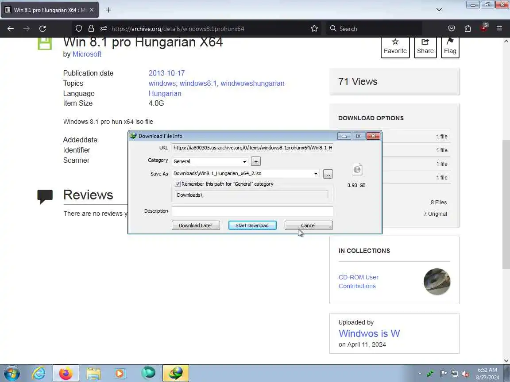Image resolution: width=510 pixels, height=382 pixels.
Task: Click the Cancel button in download dialog
Action: coord(309,225)
